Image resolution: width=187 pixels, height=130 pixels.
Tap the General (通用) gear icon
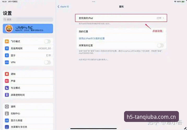click(x=7, y=107)
